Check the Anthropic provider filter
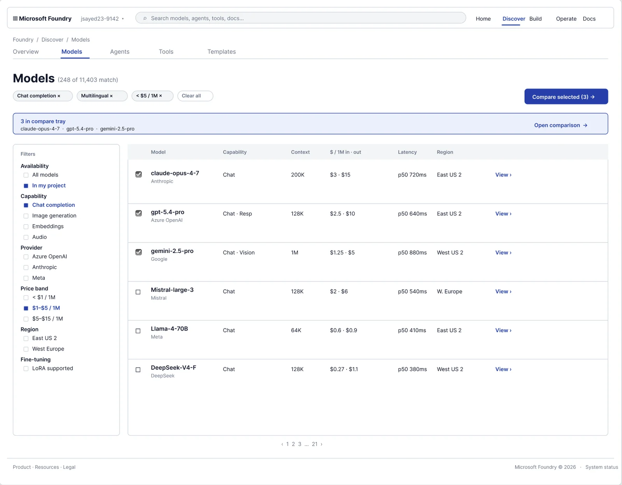The image size is (622, 485). coord(26,267)
